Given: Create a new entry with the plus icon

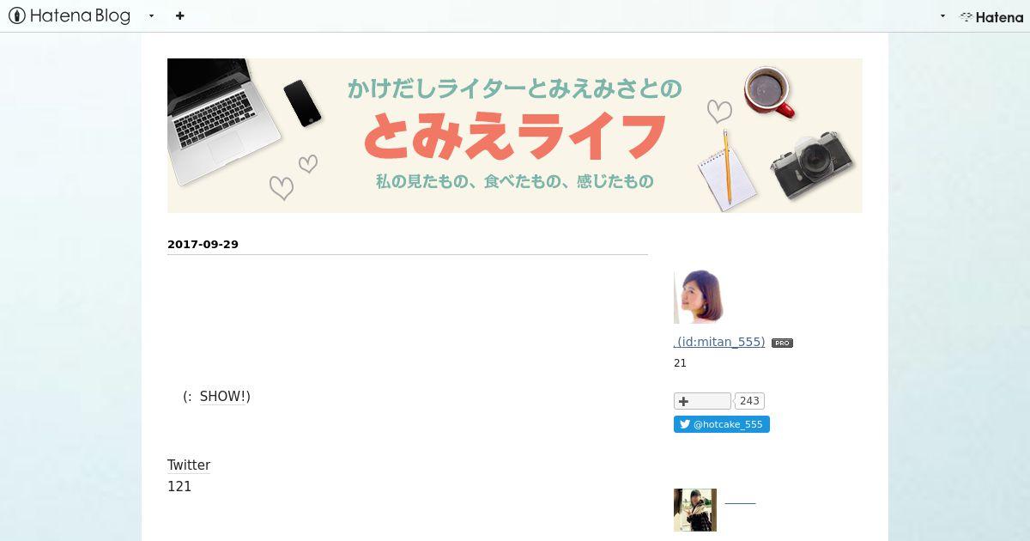Looking at the screenshot, I should [179, 15].
